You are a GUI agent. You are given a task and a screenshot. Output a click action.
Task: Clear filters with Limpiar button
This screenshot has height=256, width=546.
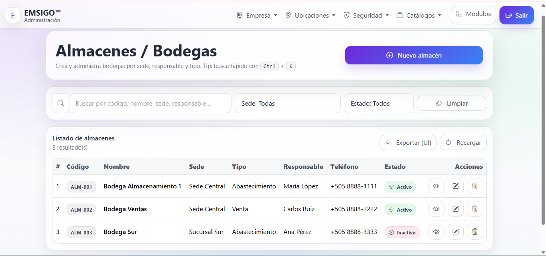(451, 103)
